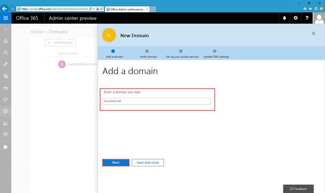
Task: Open the help question mark
Action: click(x=307, y=18)
